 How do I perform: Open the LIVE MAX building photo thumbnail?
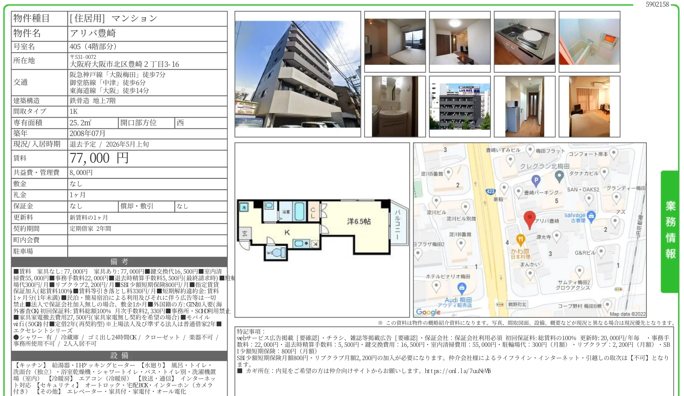(x=459, y=106)
